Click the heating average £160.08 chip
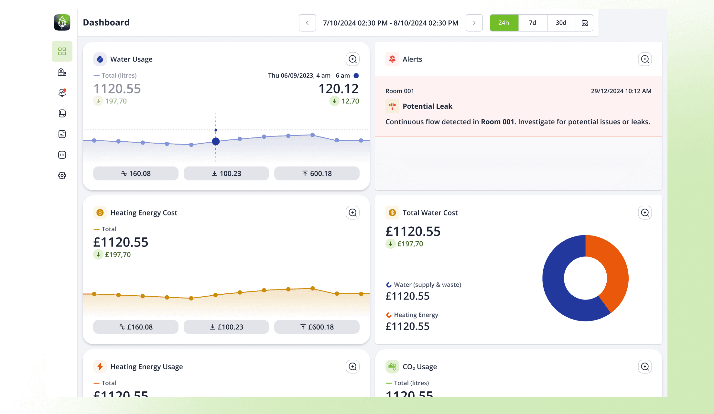Image resolution: width=714 pixels, height=414 pixels. (136, 327)
